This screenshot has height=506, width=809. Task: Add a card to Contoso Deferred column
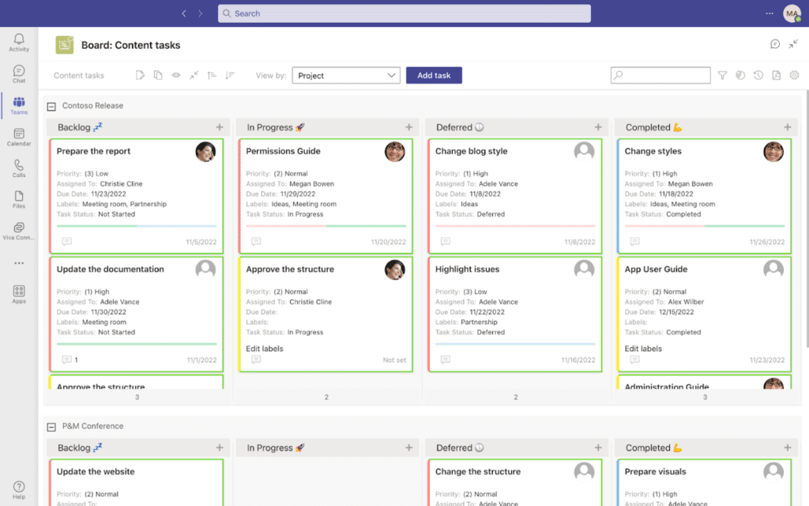tap(598, 127)
